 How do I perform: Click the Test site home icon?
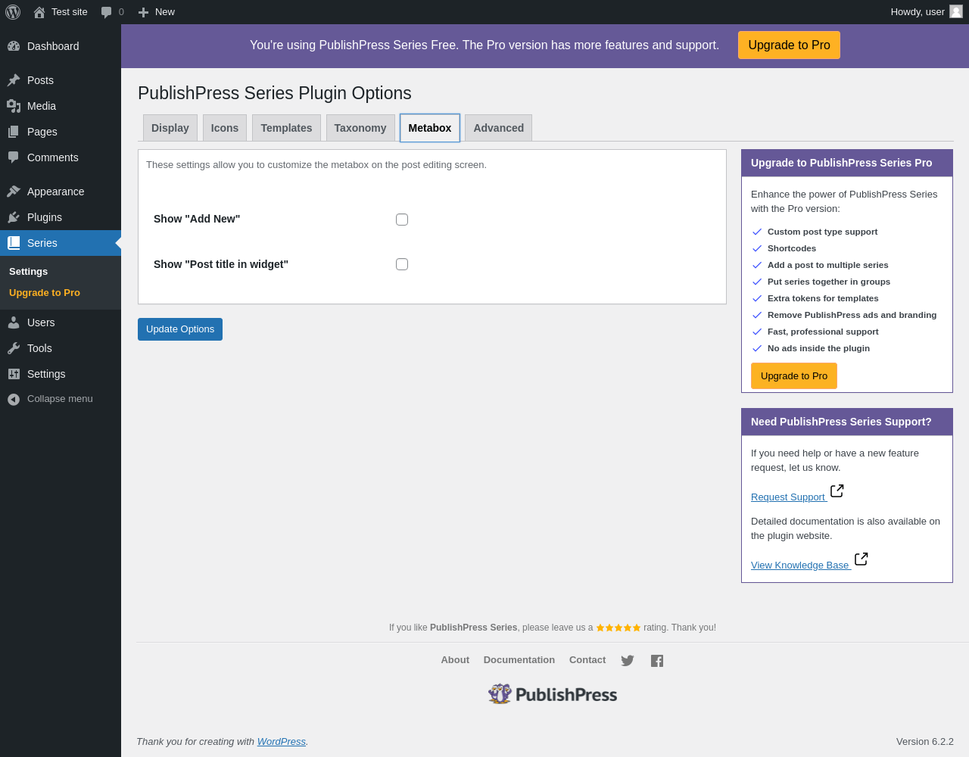click(39, 12)
